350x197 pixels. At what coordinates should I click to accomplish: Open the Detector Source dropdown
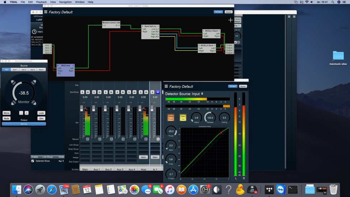tap(184, 94)
